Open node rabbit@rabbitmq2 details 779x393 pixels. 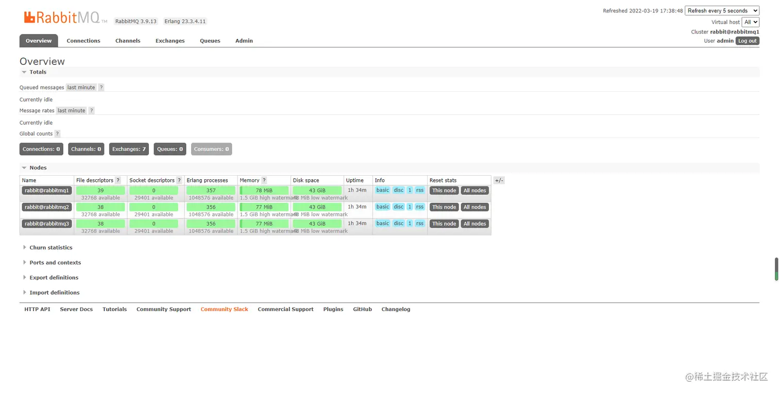pyautogui.click(x=47, y=207)
